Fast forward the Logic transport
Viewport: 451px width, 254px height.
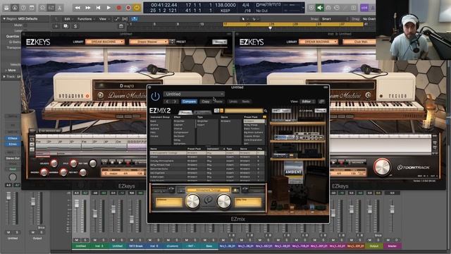point(88,8)
